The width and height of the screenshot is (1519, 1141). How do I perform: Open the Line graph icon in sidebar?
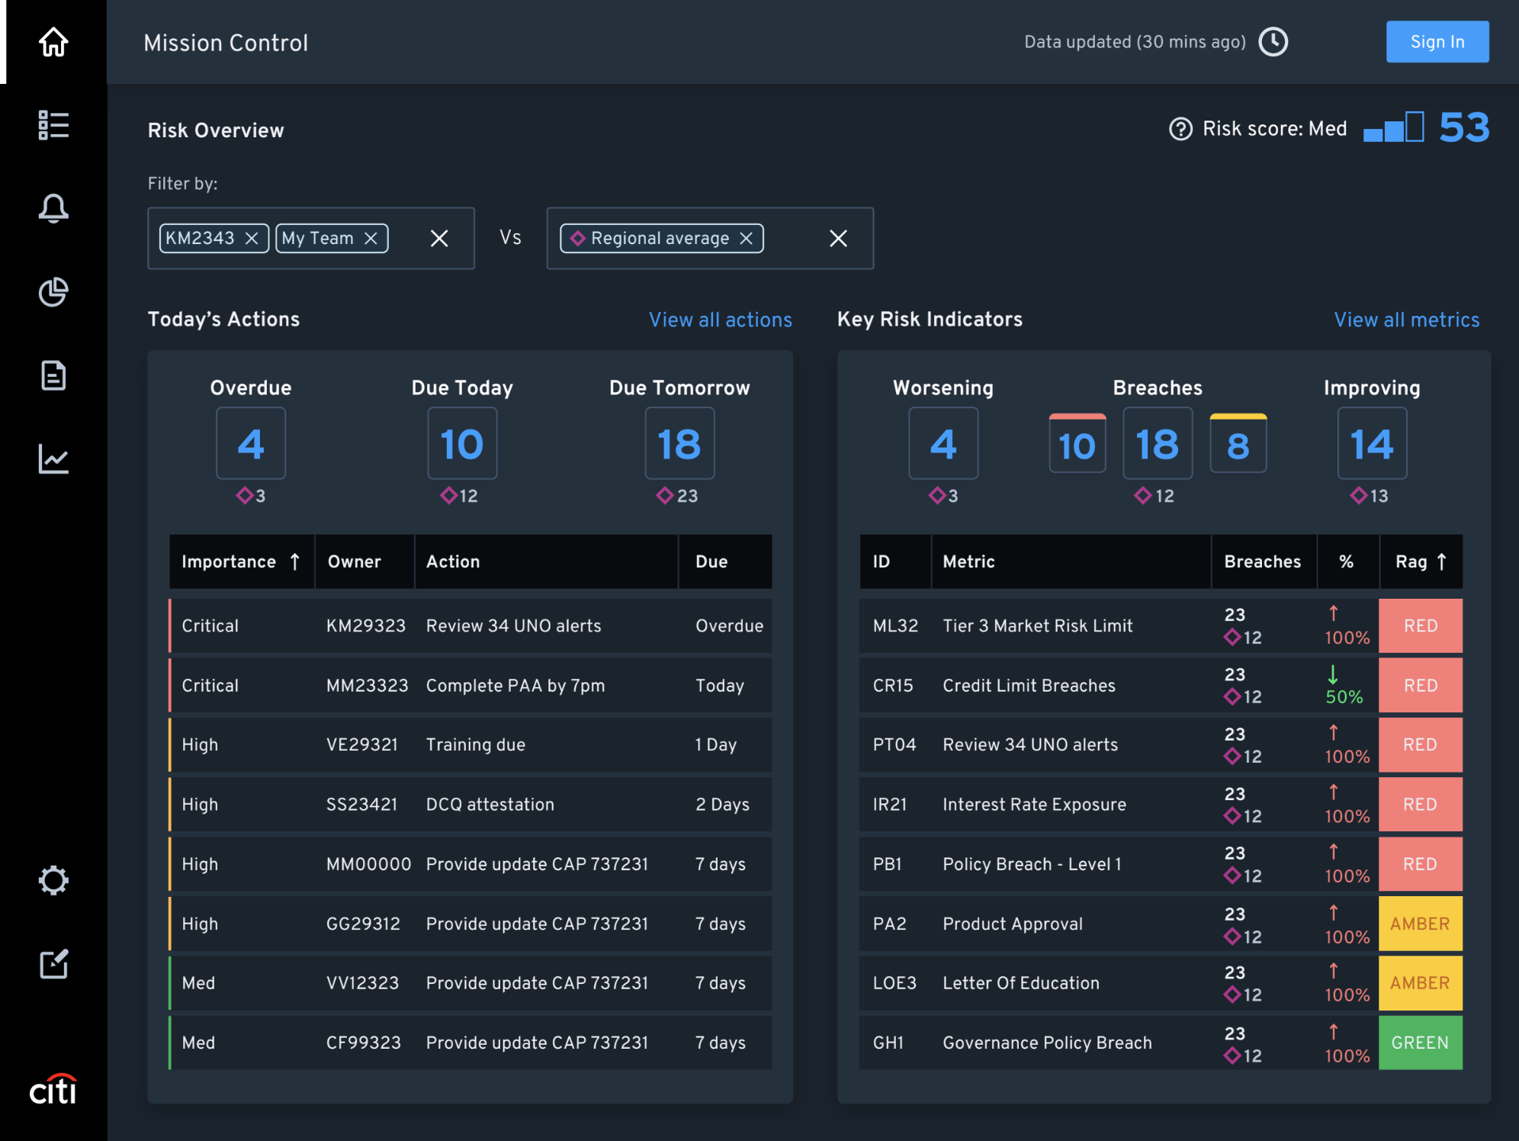click(53, 457)
